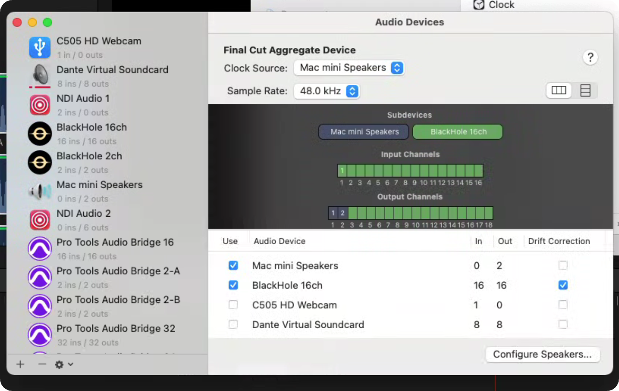The width and height of the screenshot is (619, 391).
Task: Select the C505 HD Webcam sidebar name
Action: point(99,41)
